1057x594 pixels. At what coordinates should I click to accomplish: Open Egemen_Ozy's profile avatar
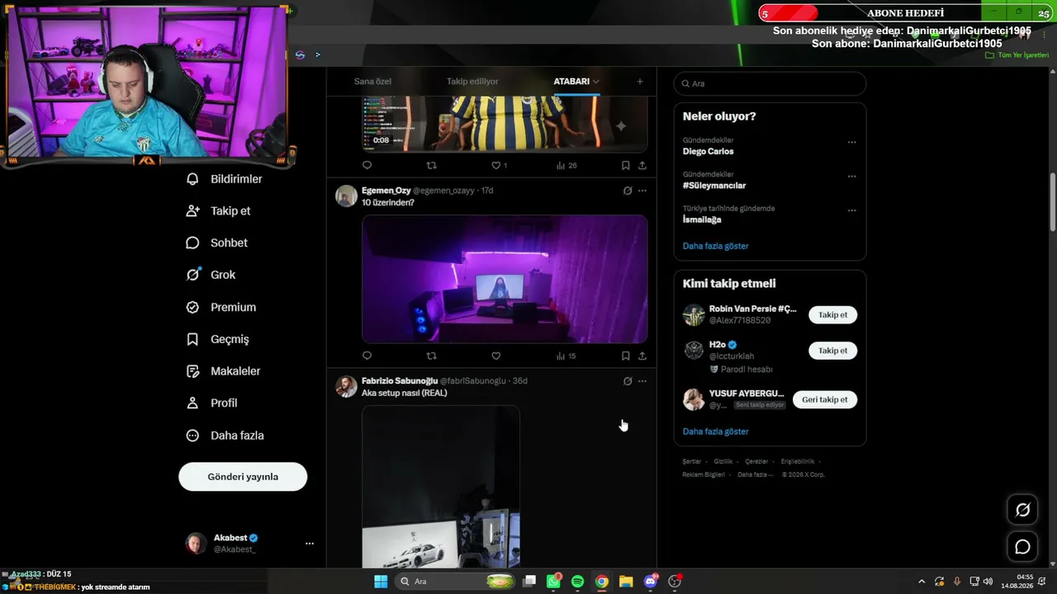[x=347, y=196]
